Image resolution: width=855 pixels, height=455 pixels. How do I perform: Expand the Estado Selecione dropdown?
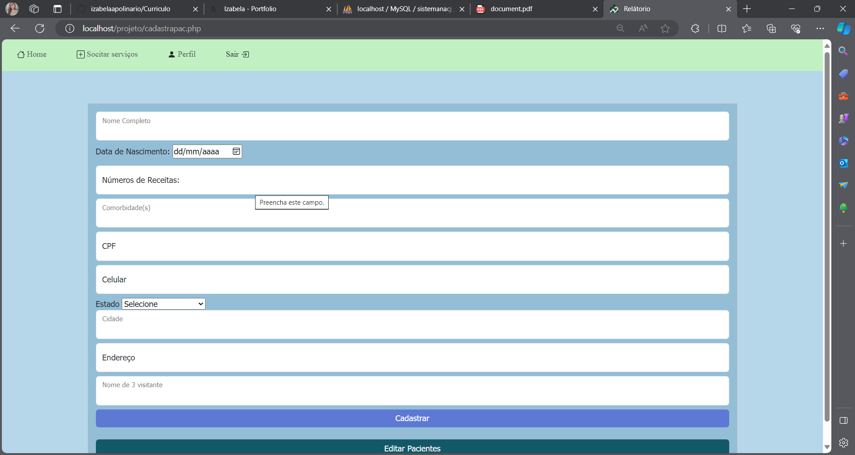(x=164, y=304)
